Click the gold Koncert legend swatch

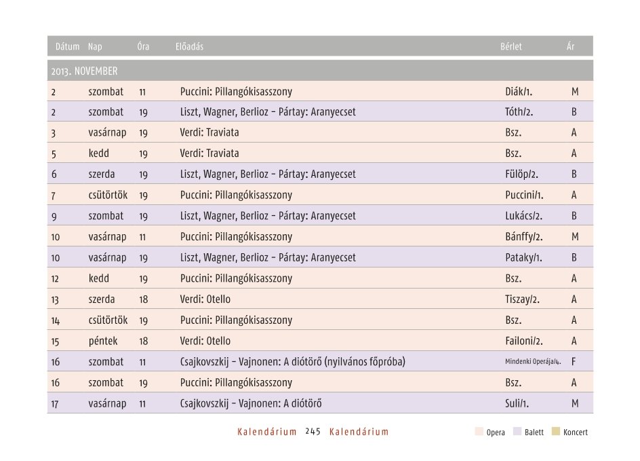coord(555,431)
